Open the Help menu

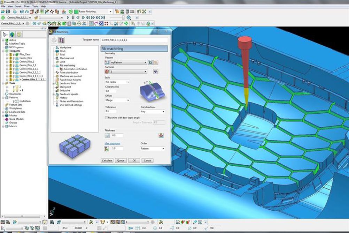(x=43, y=7)
